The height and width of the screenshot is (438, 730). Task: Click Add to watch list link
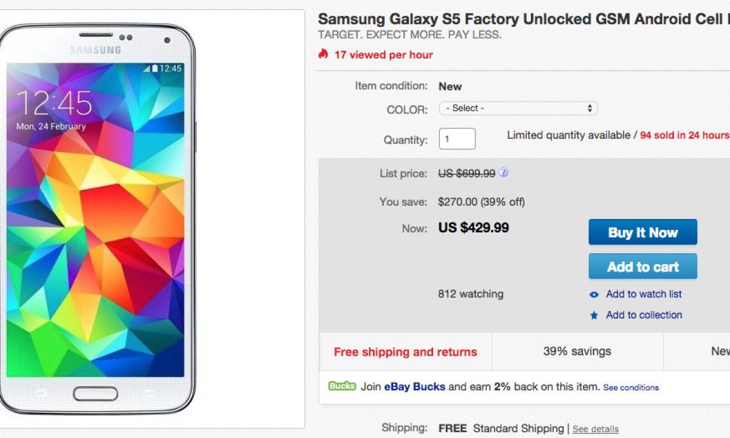tap(644, 294)
